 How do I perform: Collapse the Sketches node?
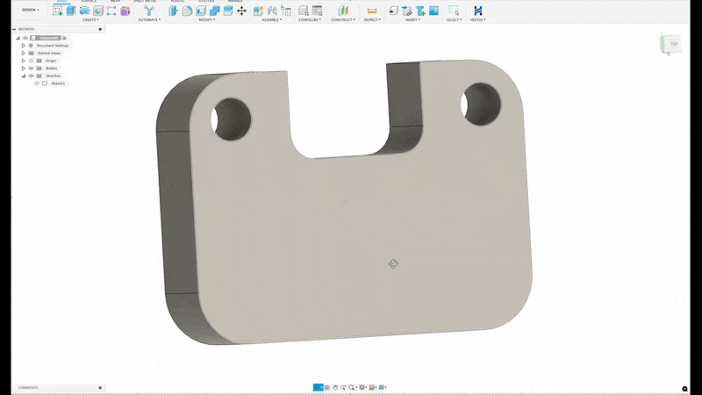24,75
